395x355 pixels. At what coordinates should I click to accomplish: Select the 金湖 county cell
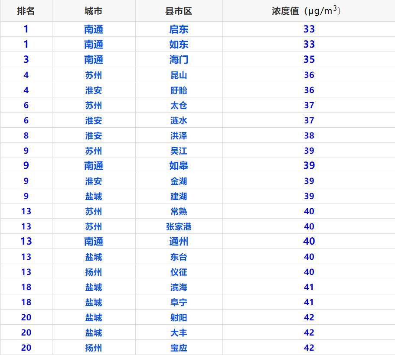[x=179, y=181]
